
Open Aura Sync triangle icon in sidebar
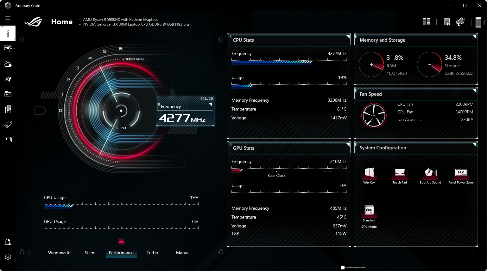click(x=8, y=64)
